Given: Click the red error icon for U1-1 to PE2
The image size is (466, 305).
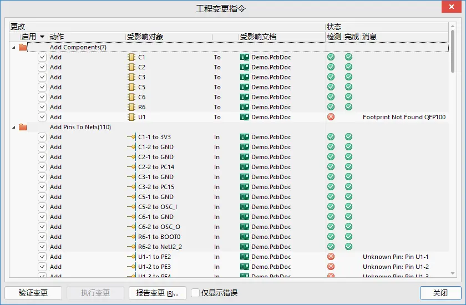Looking at the screenshot, I should (331, 256).
